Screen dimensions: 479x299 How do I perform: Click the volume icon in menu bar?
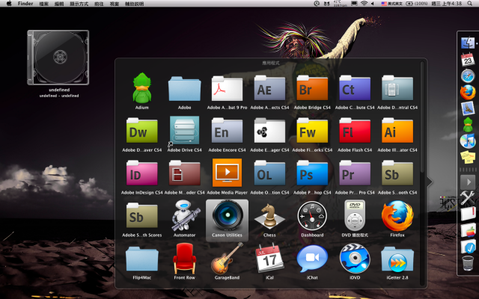click(x=373, y=3)
